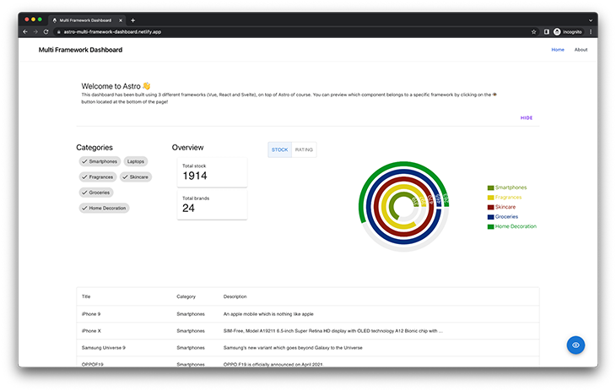Open a new browser tab

click(x=132, y=19)
